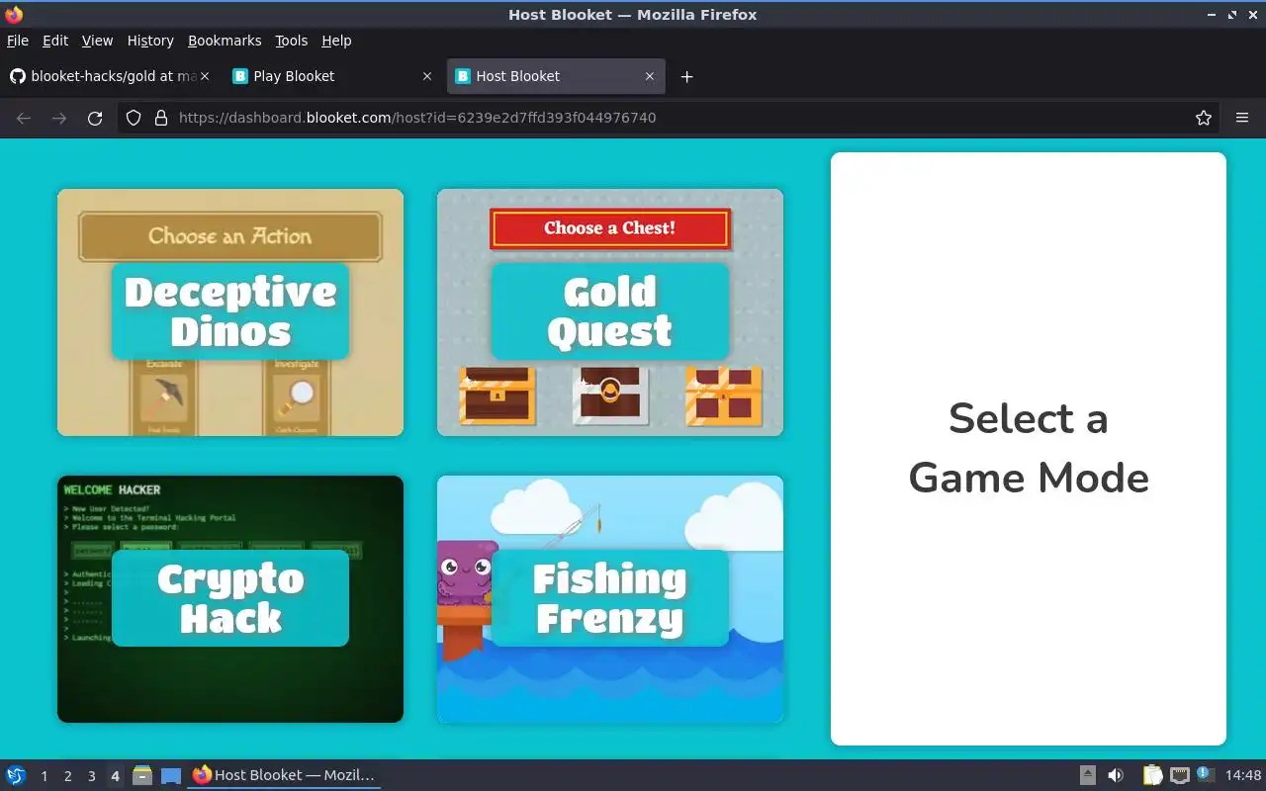Open the View menu
The image size is (1266, 791).
pyautogui.click(x=97, y=41)
